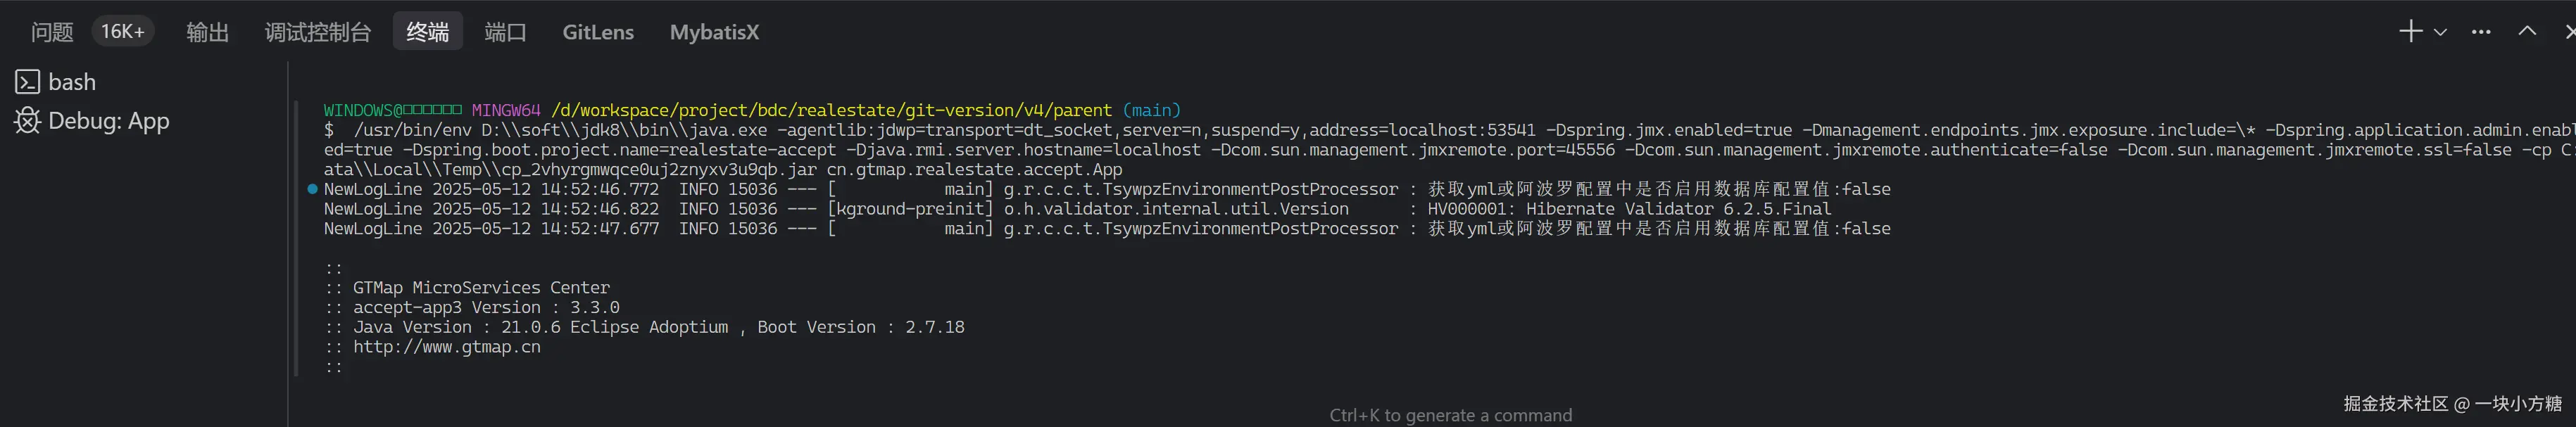Click the bash terminal prompt icon
The width and height of the screenshot is (2576, 427).
[x=27, y=82]
